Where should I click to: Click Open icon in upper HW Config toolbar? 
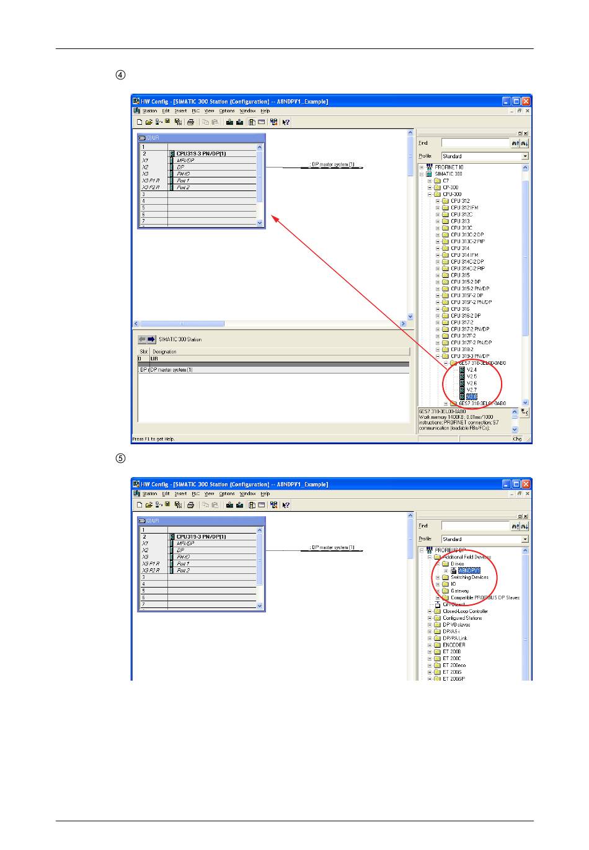149,122
